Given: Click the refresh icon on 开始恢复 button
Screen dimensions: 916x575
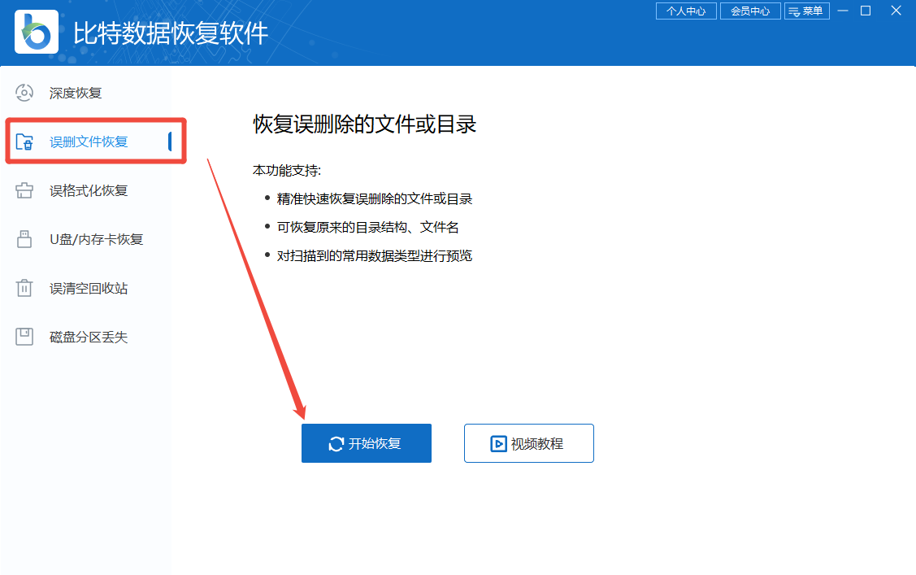Looking at the screenshot, I should click(336, 444).
